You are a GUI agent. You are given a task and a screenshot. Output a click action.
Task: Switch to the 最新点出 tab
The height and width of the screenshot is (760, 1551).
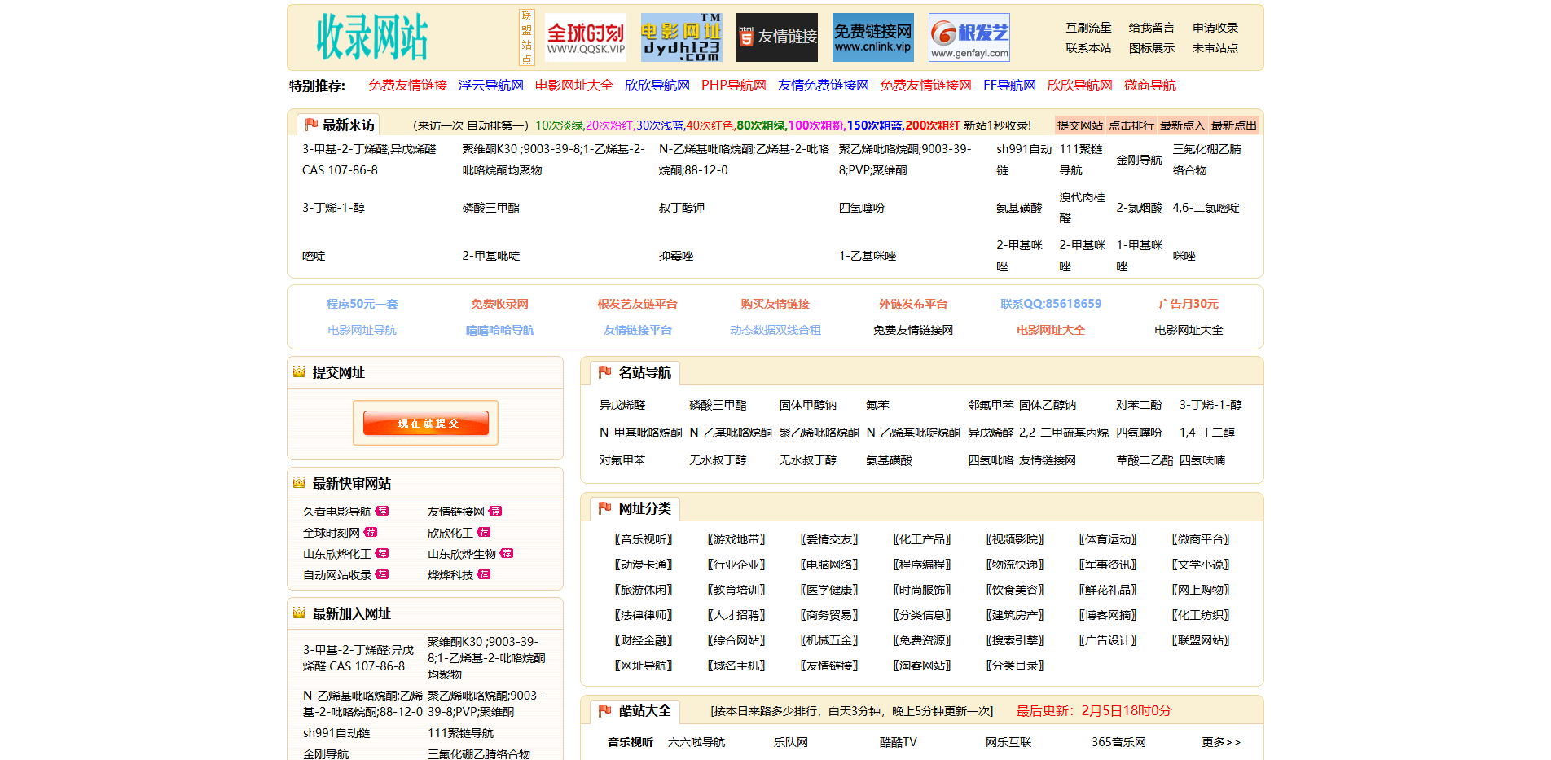[1233, 125]
